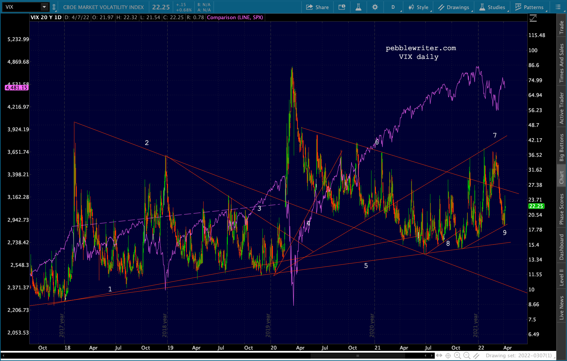The width and height of the screenshot is (567, 361).
Task: Click the bottom drawing tools slash icon
Action: coord(476,355)
